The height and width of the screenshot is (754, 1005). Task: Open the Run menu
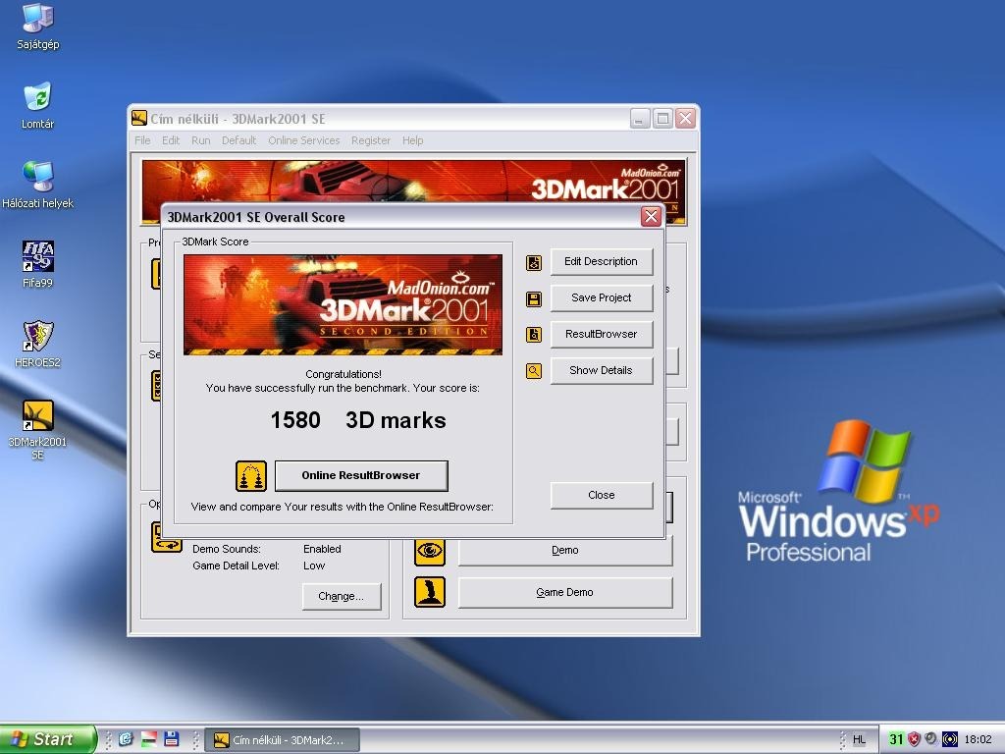[200, 140]
